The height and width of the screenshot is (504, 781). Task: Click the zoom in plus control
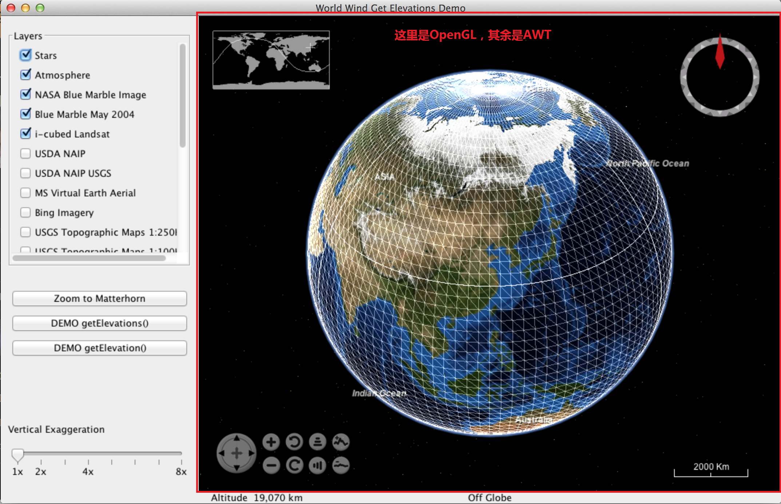click(271, 442)
